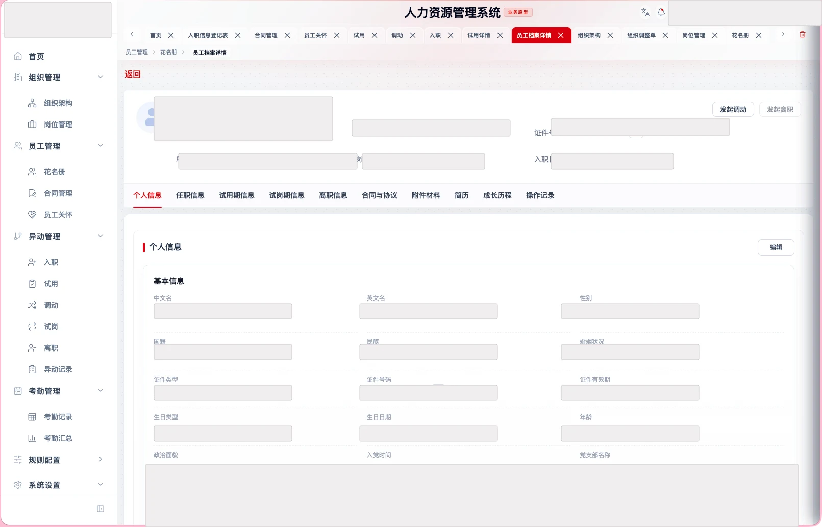Click the 英文名 field
Viewport: 822px width, 527px height.
tap(429, 311)
